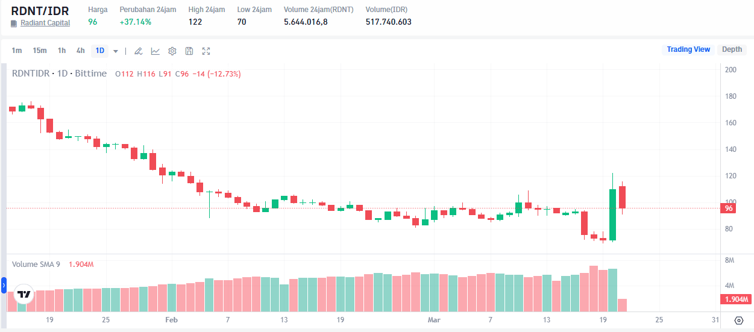Viewport: 754px width, 332px height.
Task: Click the RDNT/IDR pair title
Action: click(x=40, y=11)
